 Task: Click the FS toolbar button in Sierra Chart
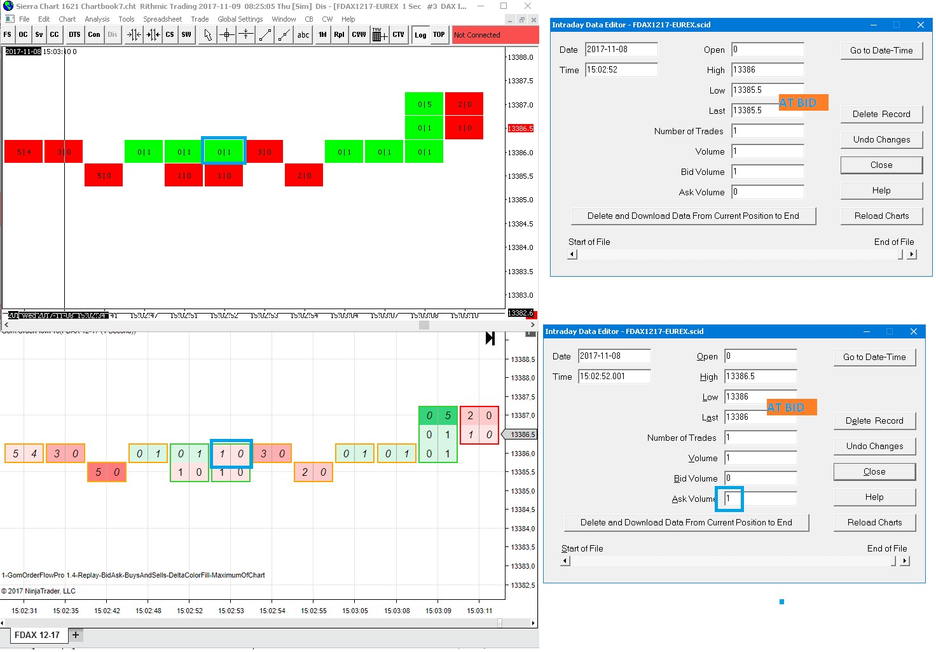click(8, 35)
